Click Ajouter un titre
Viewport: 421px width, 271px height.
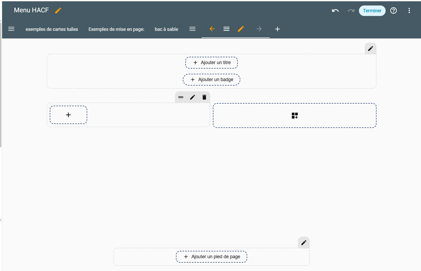tap(212, 63)
